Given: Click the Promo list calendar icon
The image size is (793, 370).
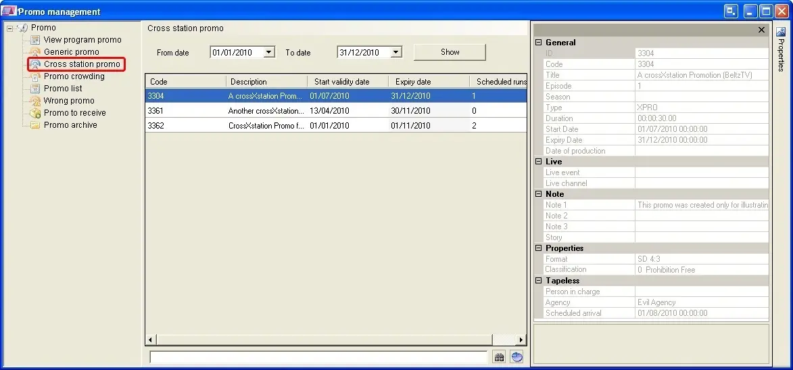Looking at the screenshot, I should [x=35, y=89].
